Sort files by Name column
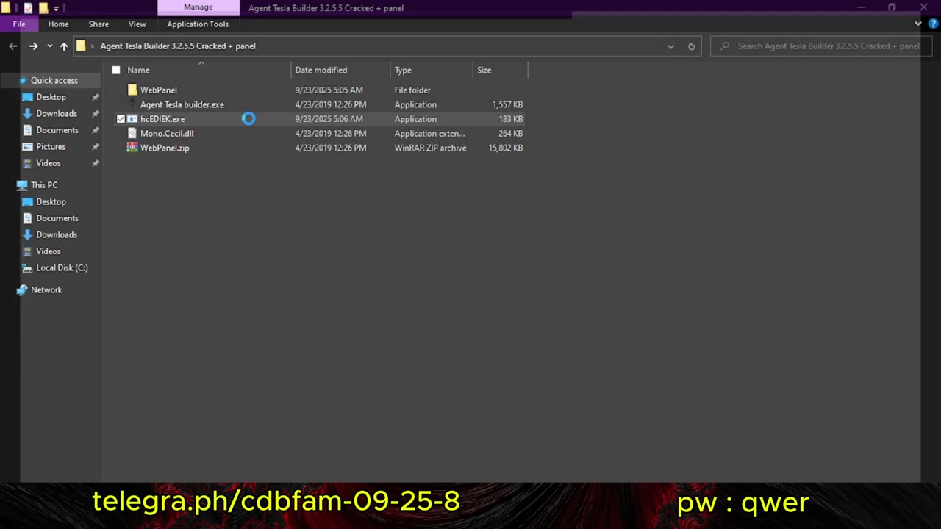Viewport: 941px width, 529px height. coord(138,70)
